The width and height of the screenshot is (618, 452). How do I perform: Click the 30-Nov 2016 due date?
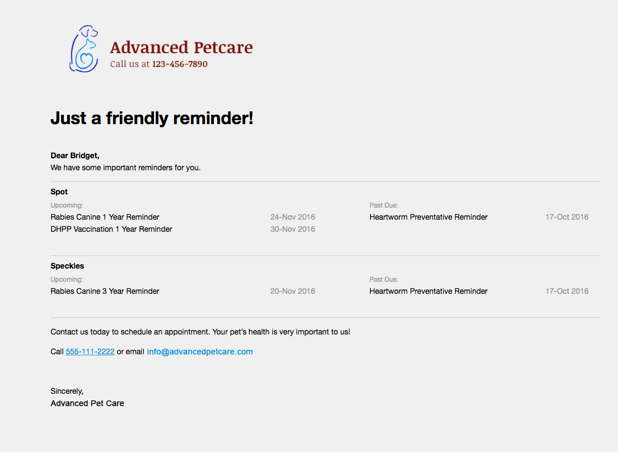click(293, 229)
